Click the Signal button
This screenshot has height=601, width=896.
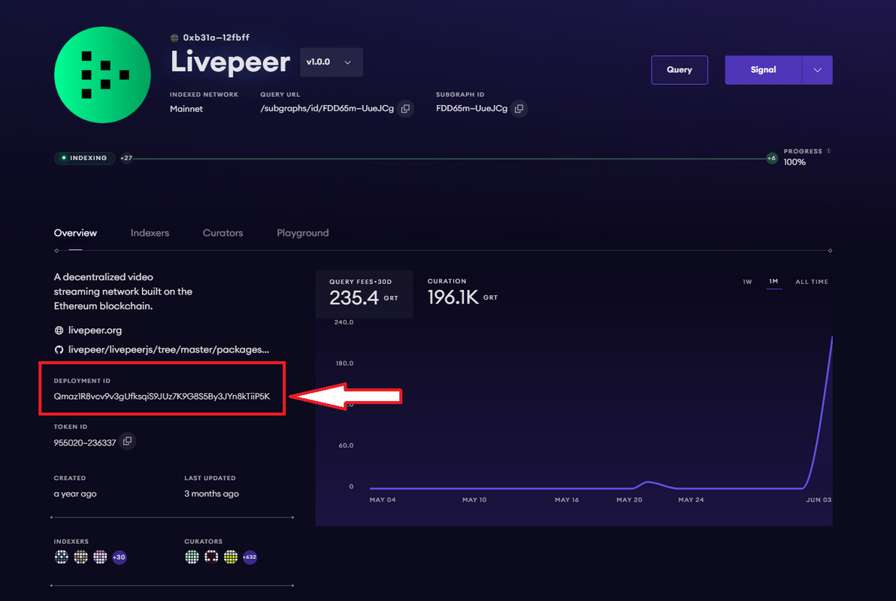764,70
